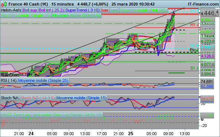The width and height of the screenshot is (220, 137).
Task: Click the green S1 J support label
Action: (x=194, y=68)
